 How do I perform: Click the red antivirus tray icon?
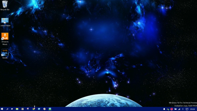pyautogui.click(x=172, y=109)
